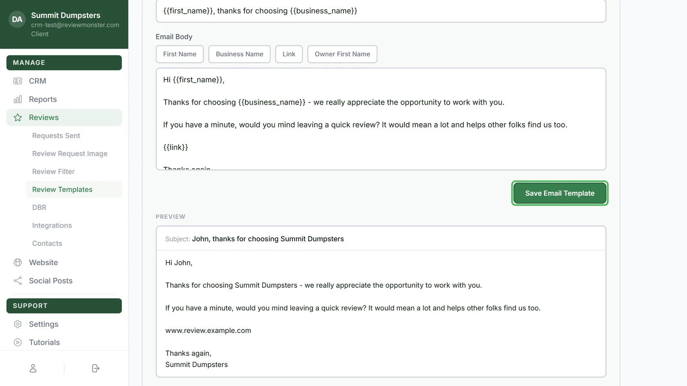Navigate to Review Filter
Viewport: 687px width, 386px height.
74,172
